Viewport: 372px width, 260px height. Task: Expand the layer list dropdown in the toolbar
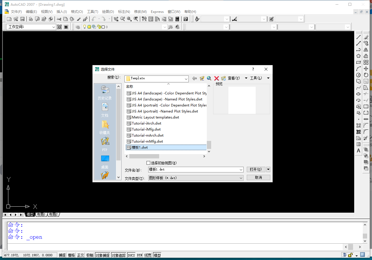click(x=165, y=27)
